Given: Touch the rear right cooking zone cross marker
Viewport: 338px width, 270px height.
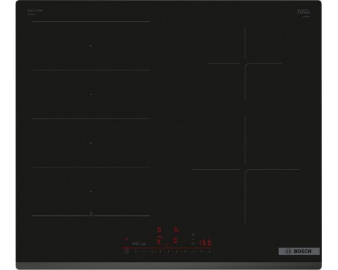Looking at the screenshot, I should tap(245, 63).
